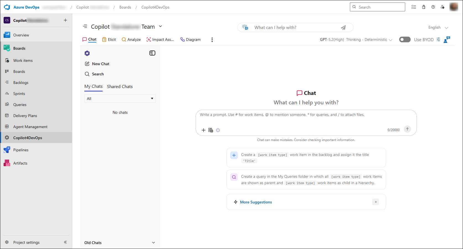Click the prompt library icon beside the plus
Screen dimensions: 463x249
211,130
